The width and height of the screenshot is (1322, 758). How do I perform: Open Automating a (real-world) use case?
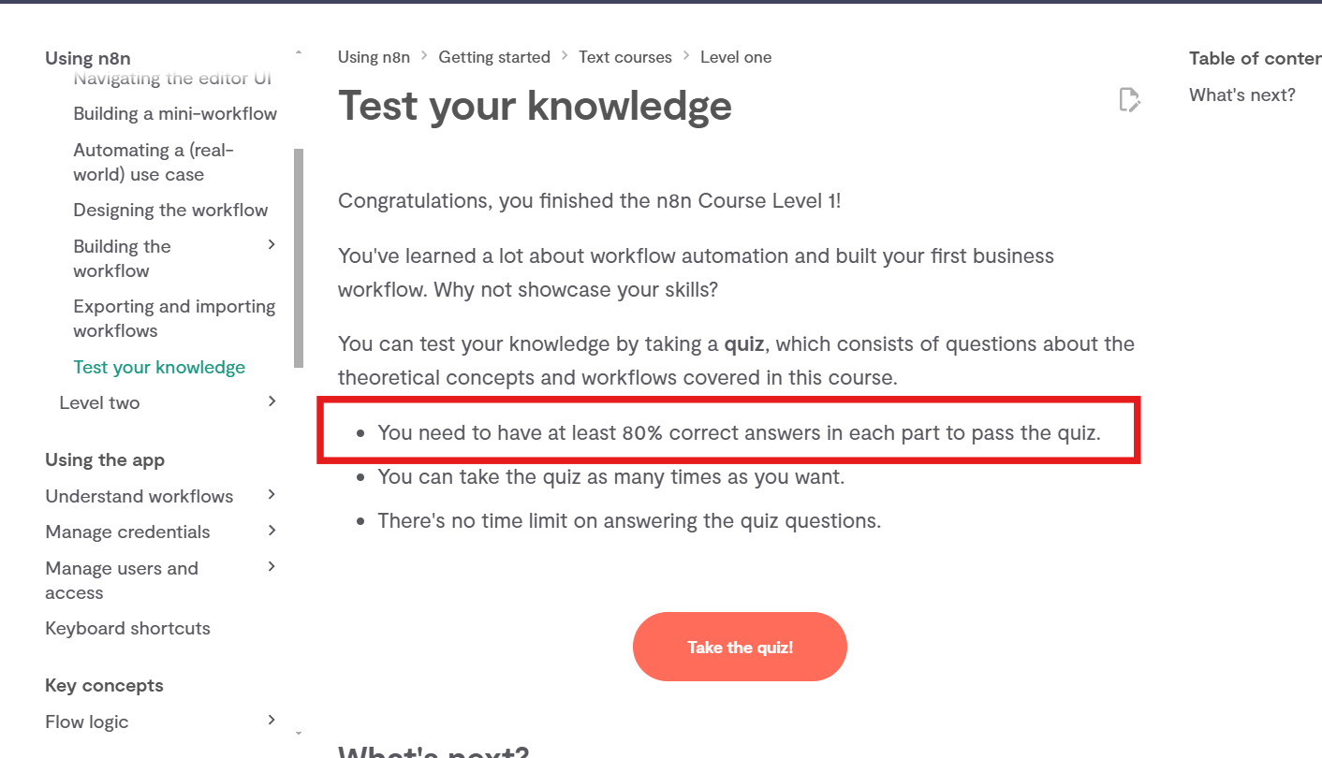(x=154, y=162)
